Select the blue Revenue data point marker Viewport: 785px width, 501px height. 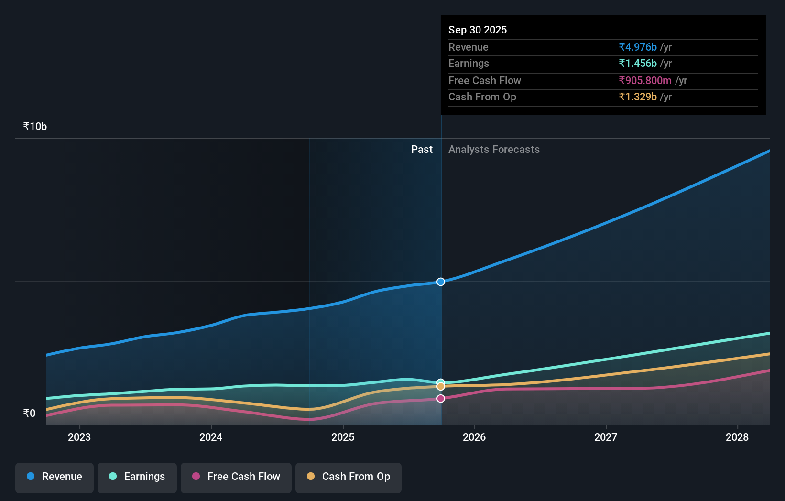pyautogui.click(x=440, y=282)
